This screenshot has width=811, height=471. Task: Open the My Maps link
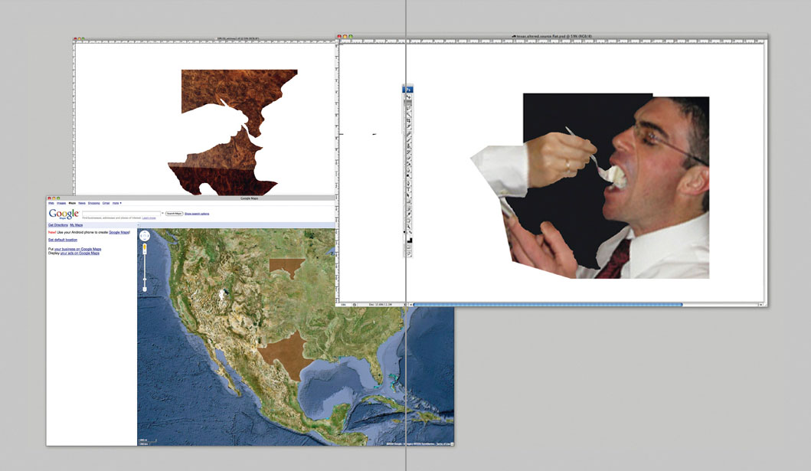(x=77, y=225)
